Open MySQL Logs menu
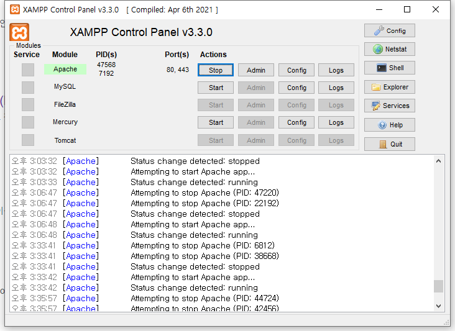The image size is (455, 331). pyautogui.click(x=336, y=88)
